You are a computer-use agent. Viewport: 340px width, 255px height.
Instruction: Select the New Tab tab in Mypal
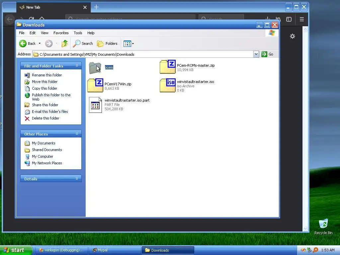[x=53, y=7]
